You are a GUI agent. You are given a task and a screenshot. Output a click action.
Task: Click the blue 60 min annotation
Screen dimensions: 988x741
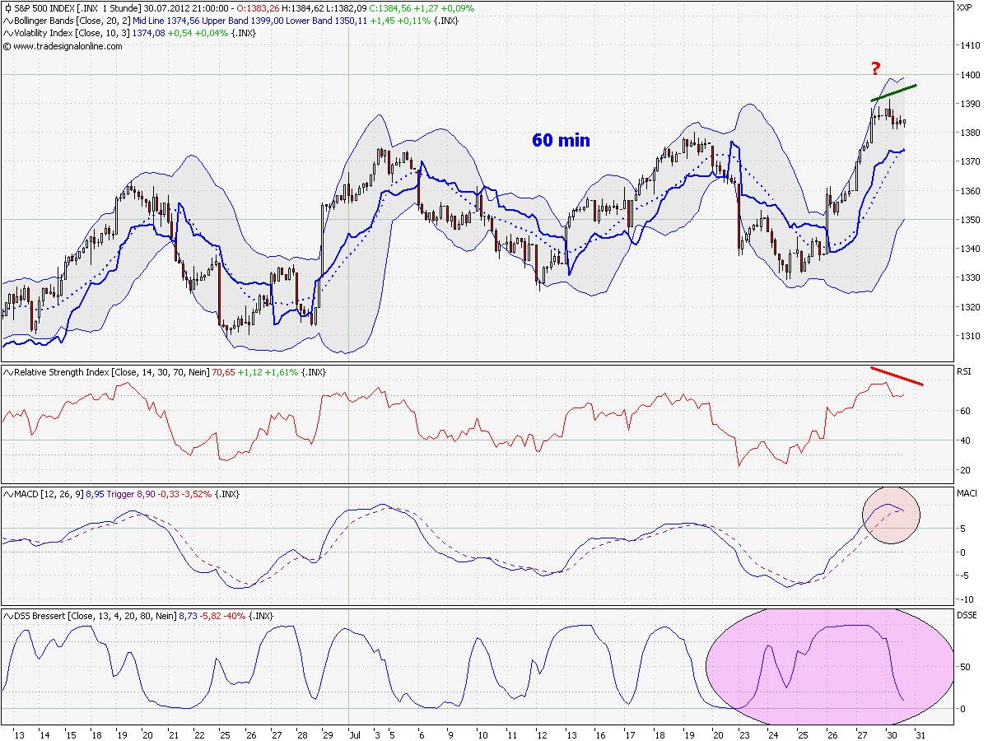click(560, 142)
